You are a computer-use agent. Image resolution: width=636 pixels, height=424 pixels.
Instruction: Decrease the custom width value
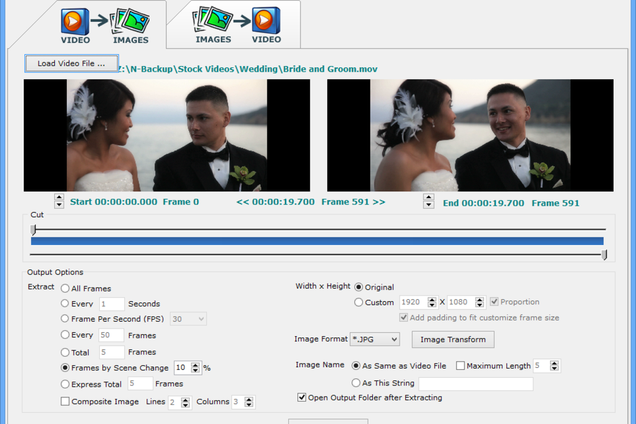coord(432,305)
